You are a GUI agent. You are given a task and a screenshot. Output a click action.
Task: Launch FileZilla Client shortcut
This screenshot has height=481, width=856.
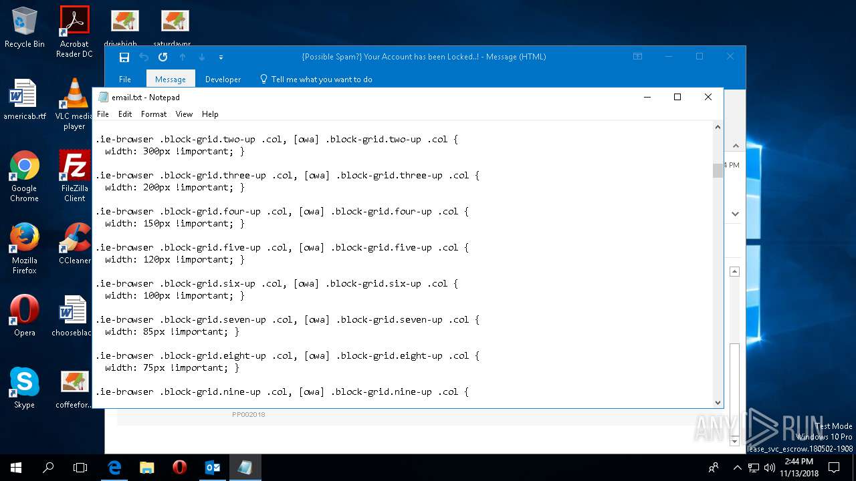coord(74,176)
